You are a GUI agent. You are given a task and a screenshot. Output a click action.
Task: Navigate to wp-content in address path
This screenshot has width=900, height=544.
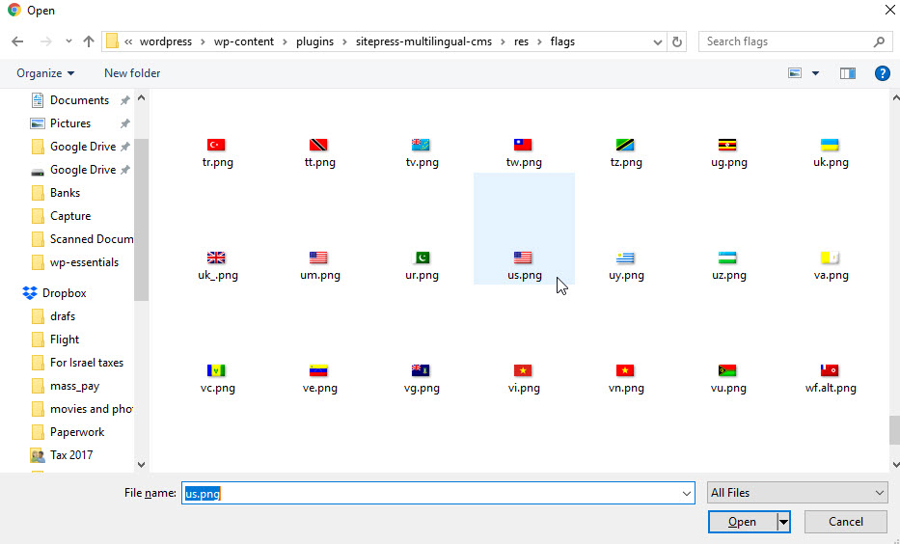244,41
